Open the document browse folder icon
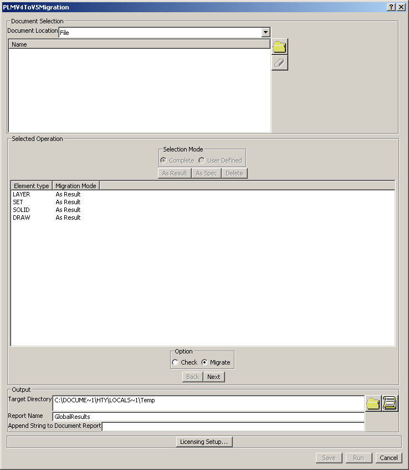Screen dimensions: 409x470 (279, 47)
